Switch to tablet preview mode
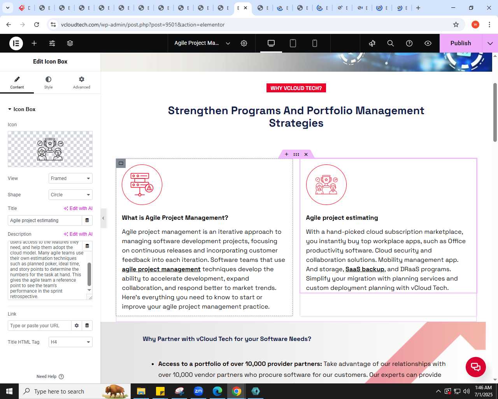 click(x=293, y=43)
